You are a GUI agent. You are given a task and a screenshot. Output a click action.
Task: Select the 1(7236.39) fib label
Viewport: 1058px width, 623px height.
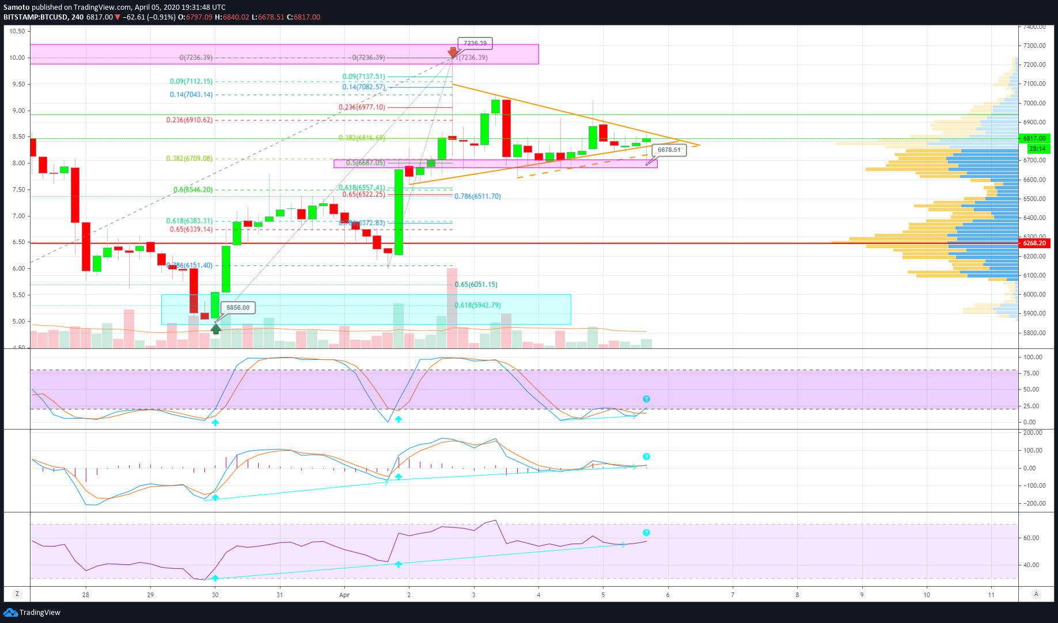click(472, 58)
